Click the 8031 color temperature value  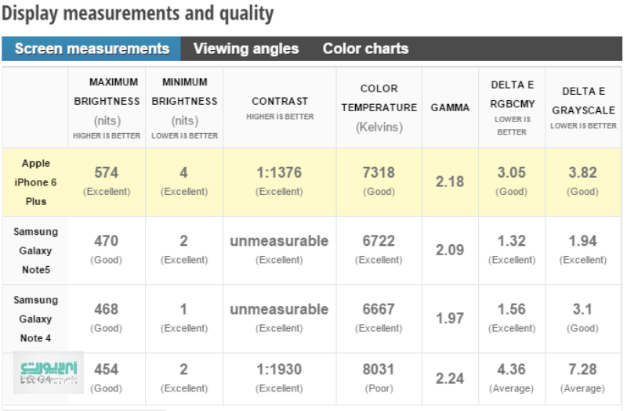pos(379,370)
